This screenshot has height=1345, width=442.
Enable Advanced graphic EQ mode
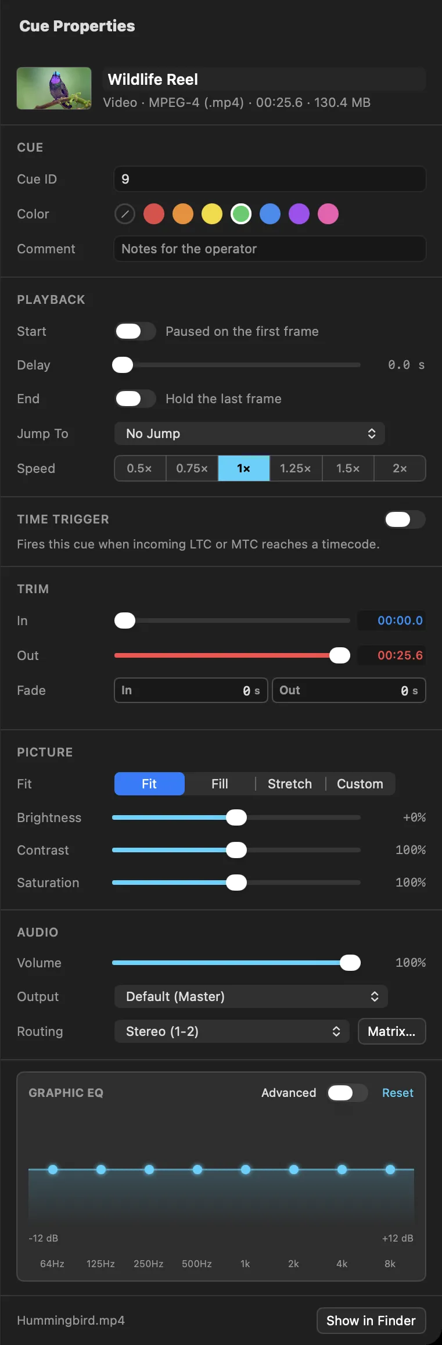347,1093
